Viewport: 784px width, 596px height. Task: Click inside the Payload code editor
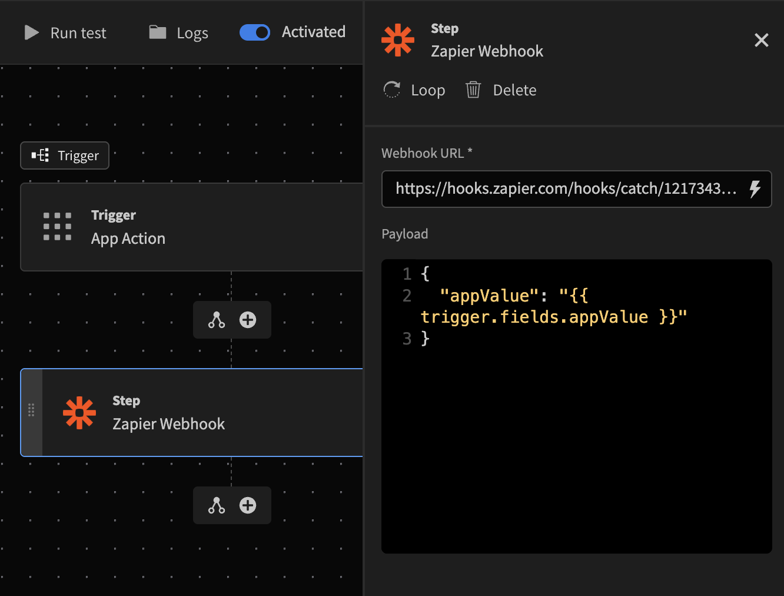576,406
